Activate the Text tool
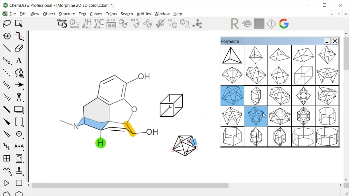The width and height of the screenshot is (349, 196). pyautogui.click(x=19, y=61)
